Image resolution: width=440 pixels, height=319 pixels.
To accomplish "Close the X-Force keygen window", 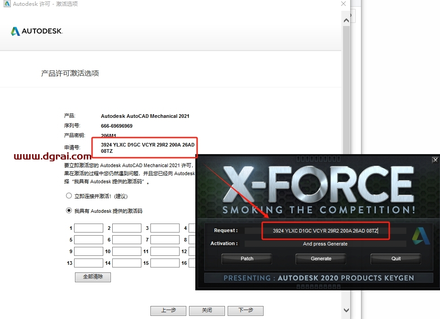I will coord(435,160).
